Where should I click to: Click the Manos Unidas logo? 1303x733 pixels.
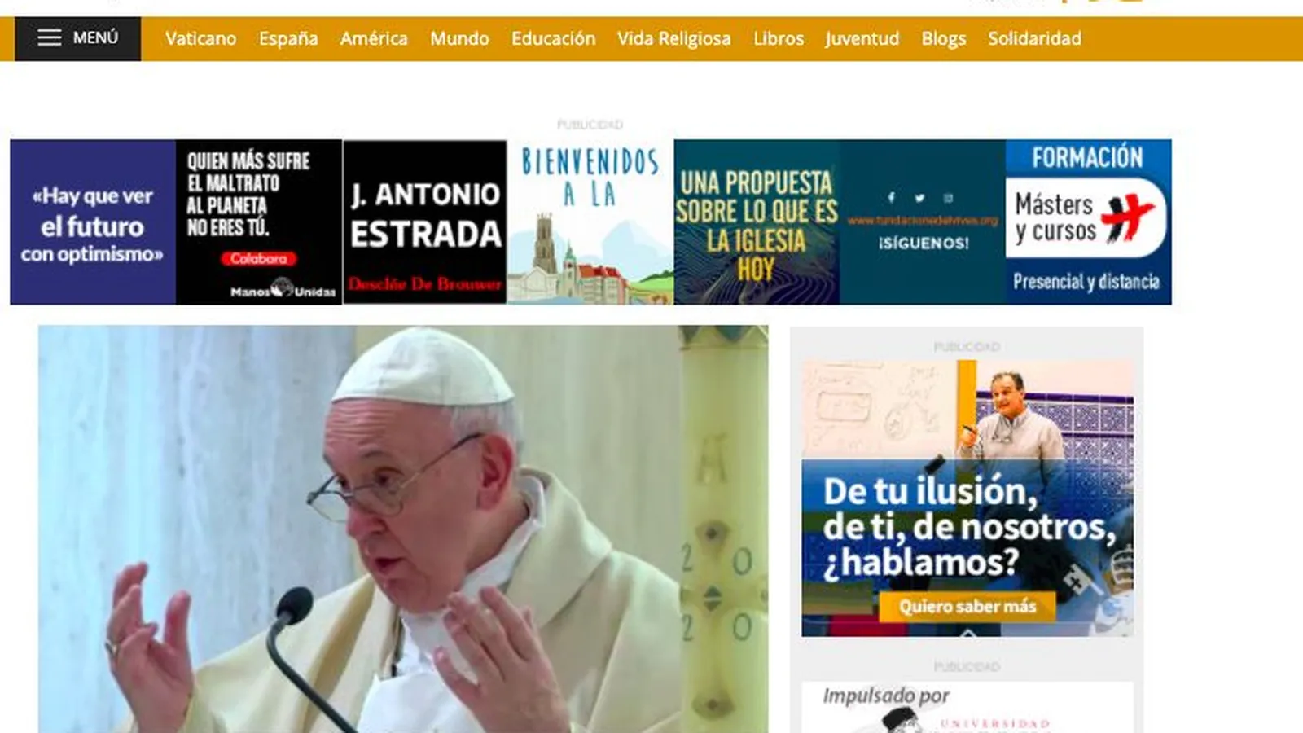click(x=283, y=289)
